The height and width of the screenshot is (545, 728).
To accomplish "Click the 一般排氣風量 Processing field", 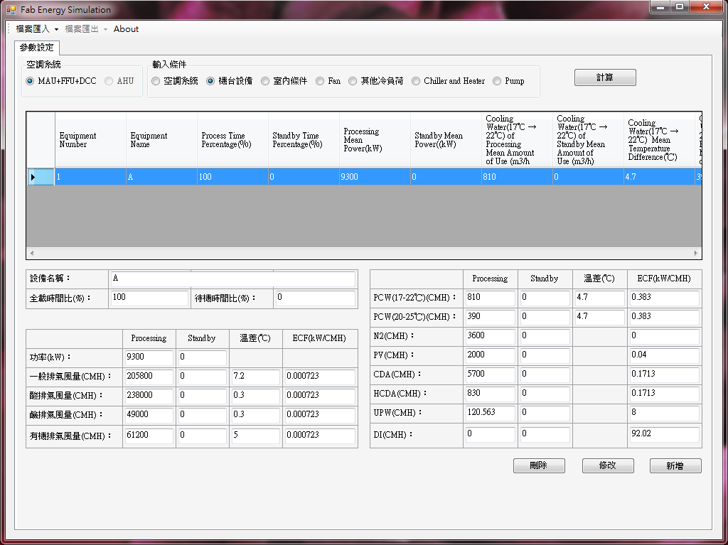I will 149,377.
